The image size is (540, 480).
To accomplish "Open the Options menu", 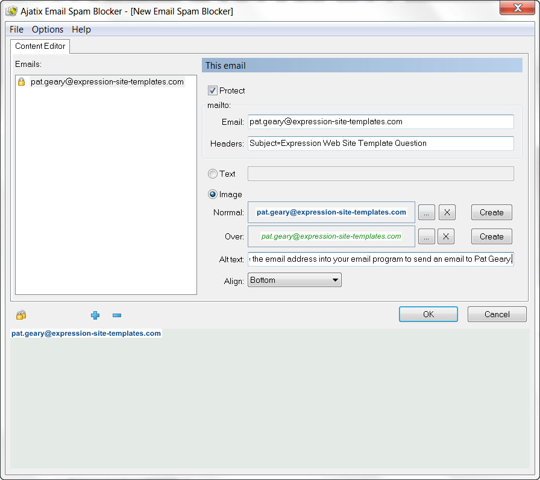I will 48,30.
